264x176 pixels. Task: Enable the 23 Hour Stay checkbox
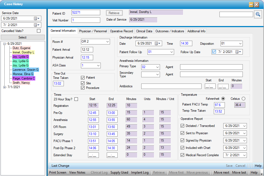[x=76, y=99]
